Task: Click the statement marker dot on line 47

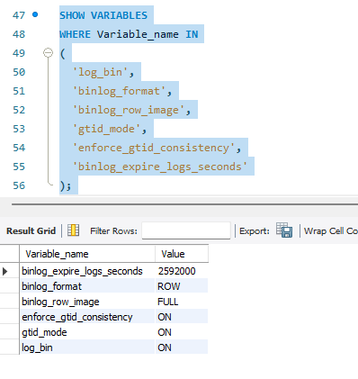Action: tap(35, 14)
